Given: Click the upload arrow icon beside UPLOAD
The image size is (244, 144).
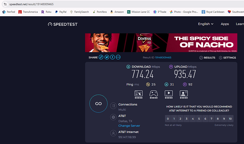Looking at the screenshot, I should [171, 67].
